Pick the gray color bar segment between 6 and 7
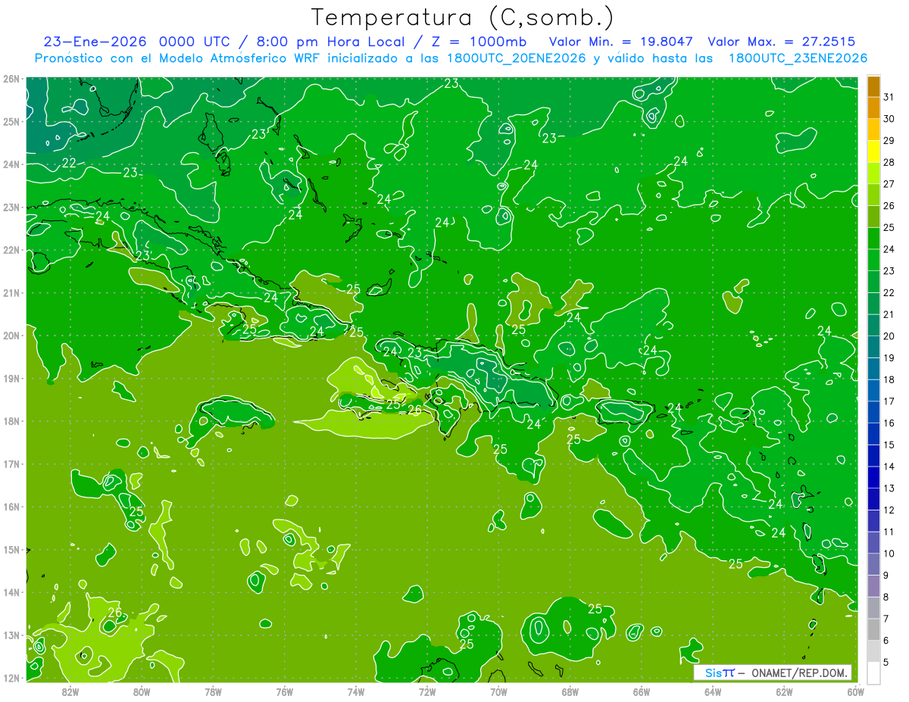 873,629
